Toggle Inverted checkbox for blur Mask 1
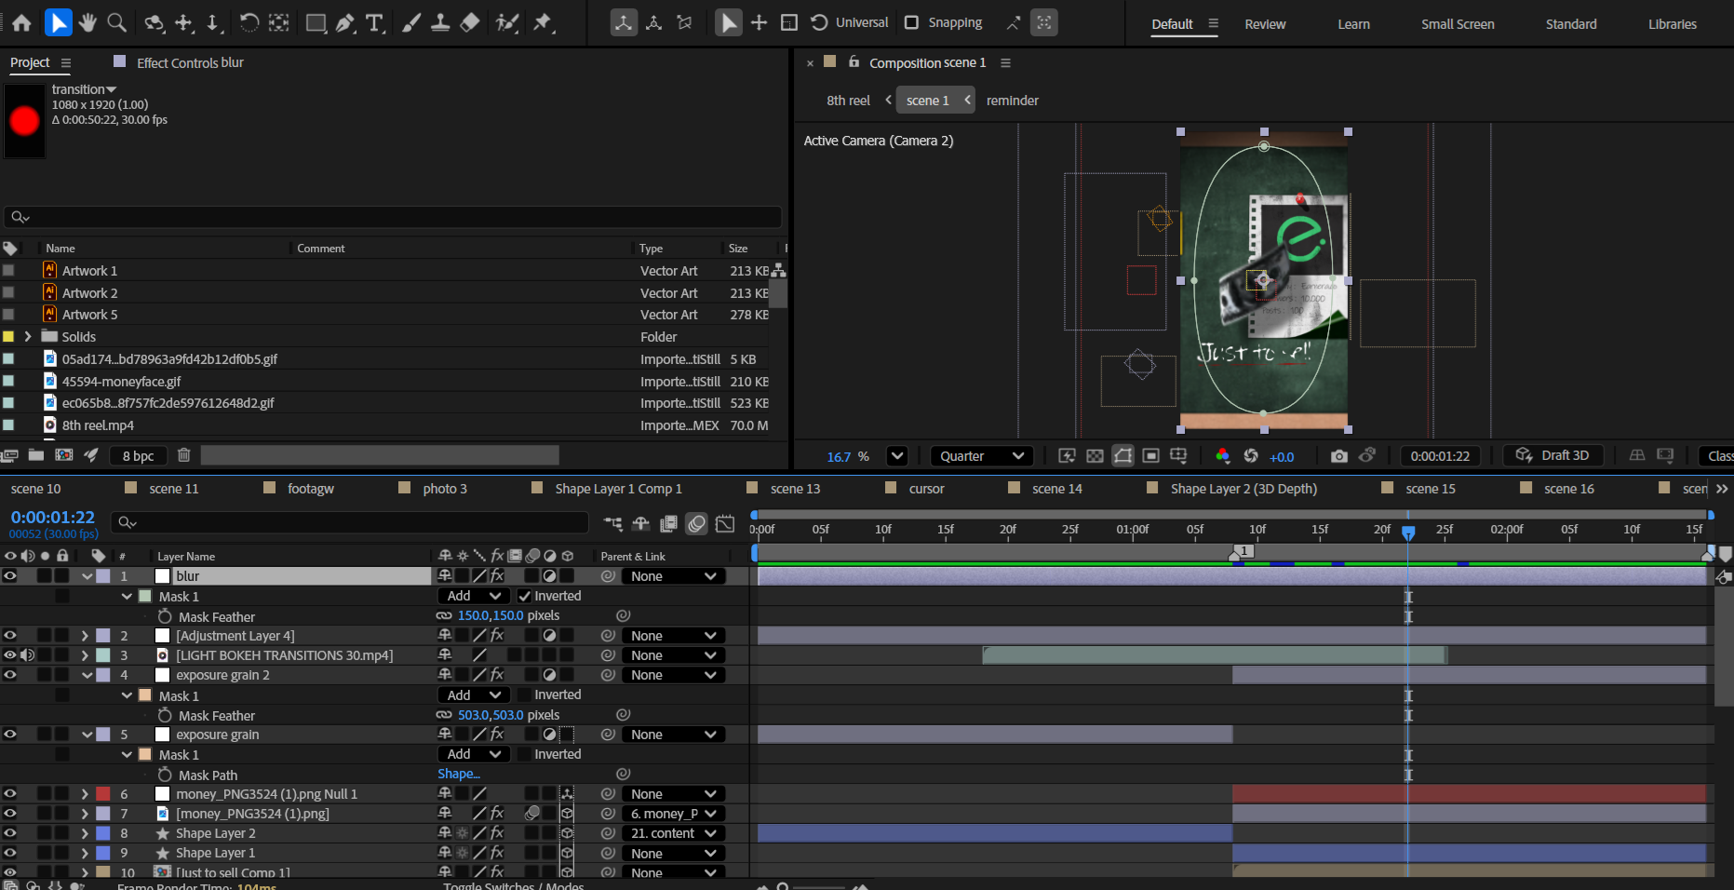 [x=524, y=596]
